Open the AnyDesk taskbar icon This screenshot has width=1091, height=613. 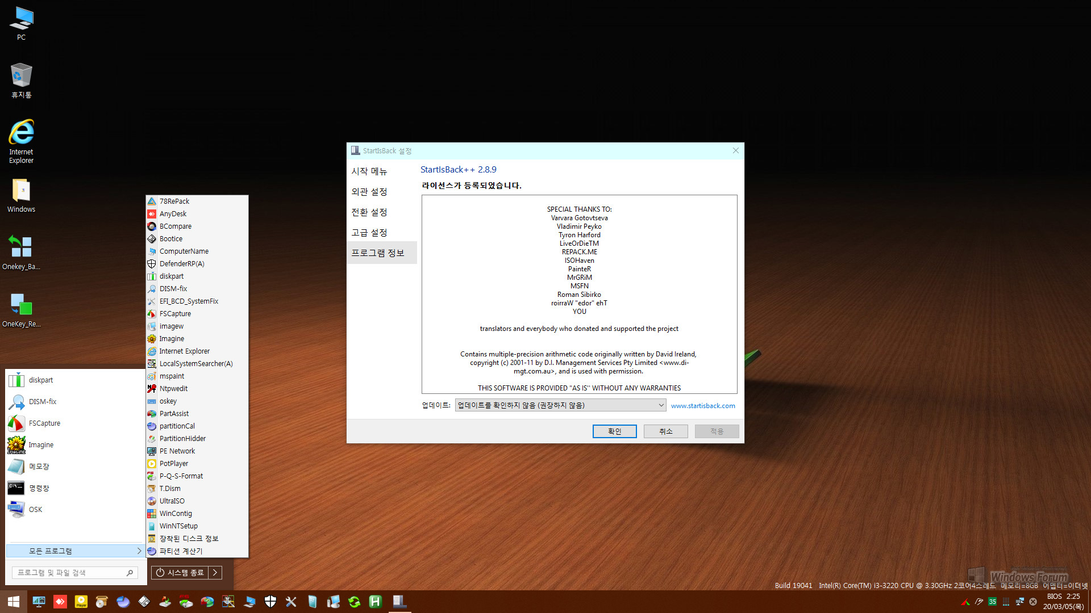pos(60,602)
